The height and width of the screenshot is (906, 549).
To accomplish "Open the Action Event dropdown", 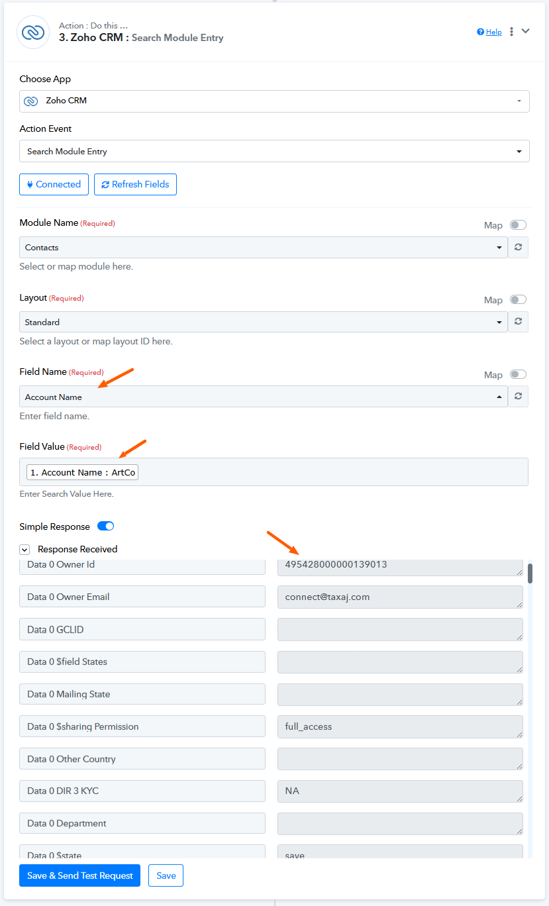I will (274, 151).
